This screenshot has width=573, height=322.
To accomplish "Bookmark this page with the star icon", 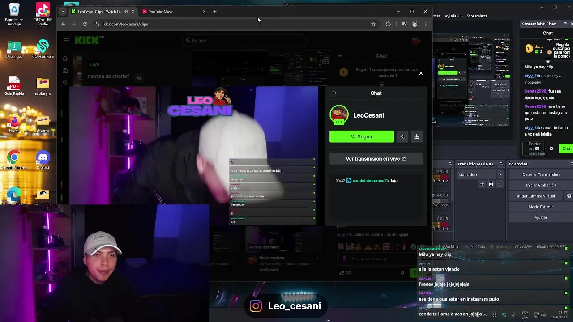I will (x=373, y=24).
